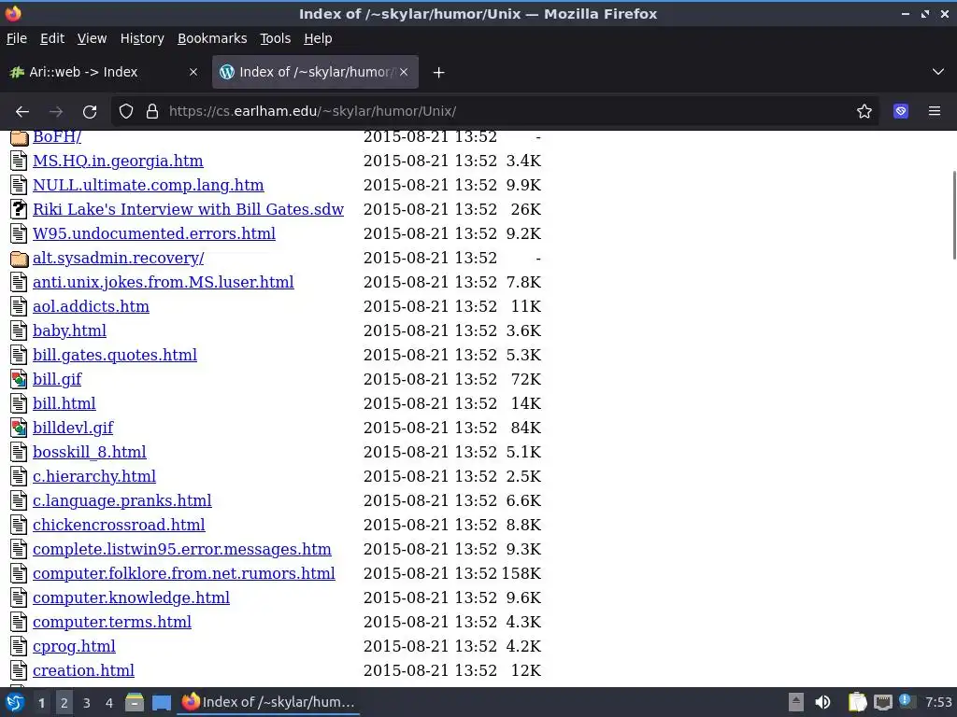This screenshot has height=717, width=957.
Task: Click the folder icon beside alt.sysadmin.recovery
Action: tap(19, 259)
